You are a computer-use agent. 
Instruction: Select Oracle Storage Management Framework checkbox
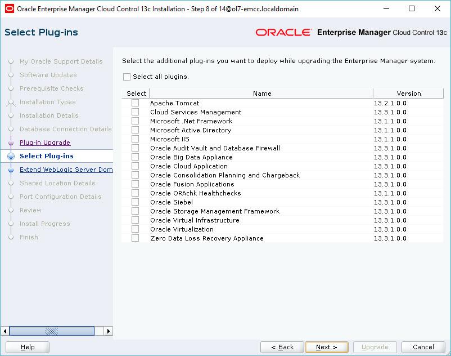pos(135,211)
